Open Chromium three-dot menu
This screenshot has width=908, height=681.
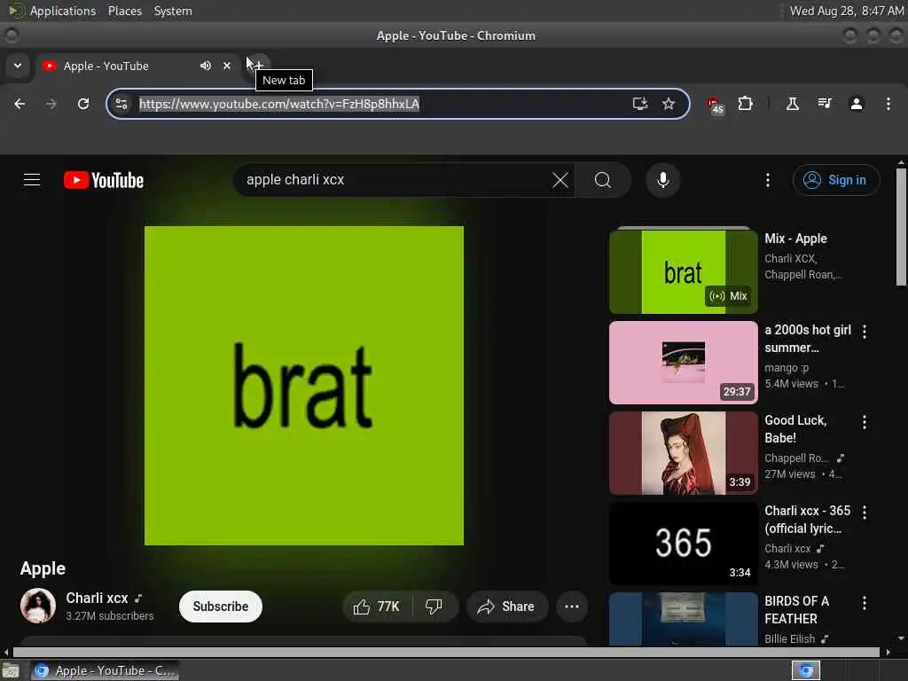[x=888, y=104]
